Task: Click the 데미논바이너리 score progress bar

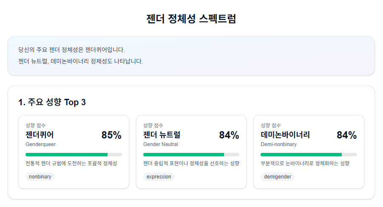Action: (309, 154)
